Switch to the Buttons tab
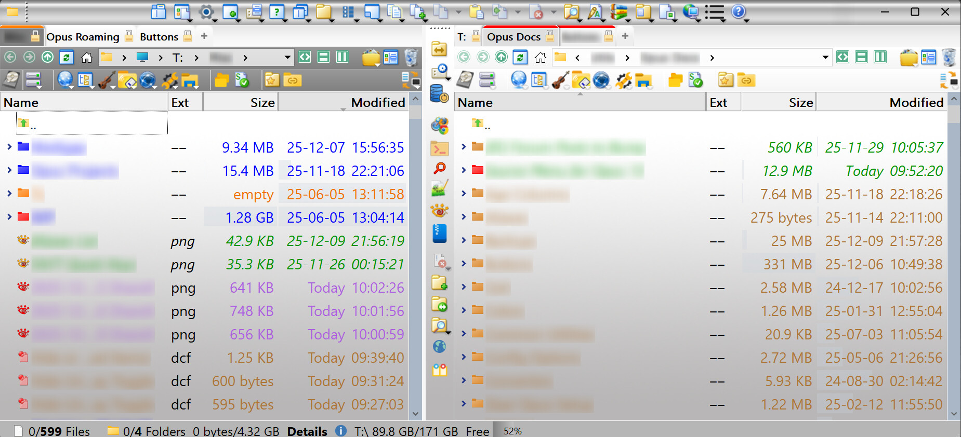 159,36
